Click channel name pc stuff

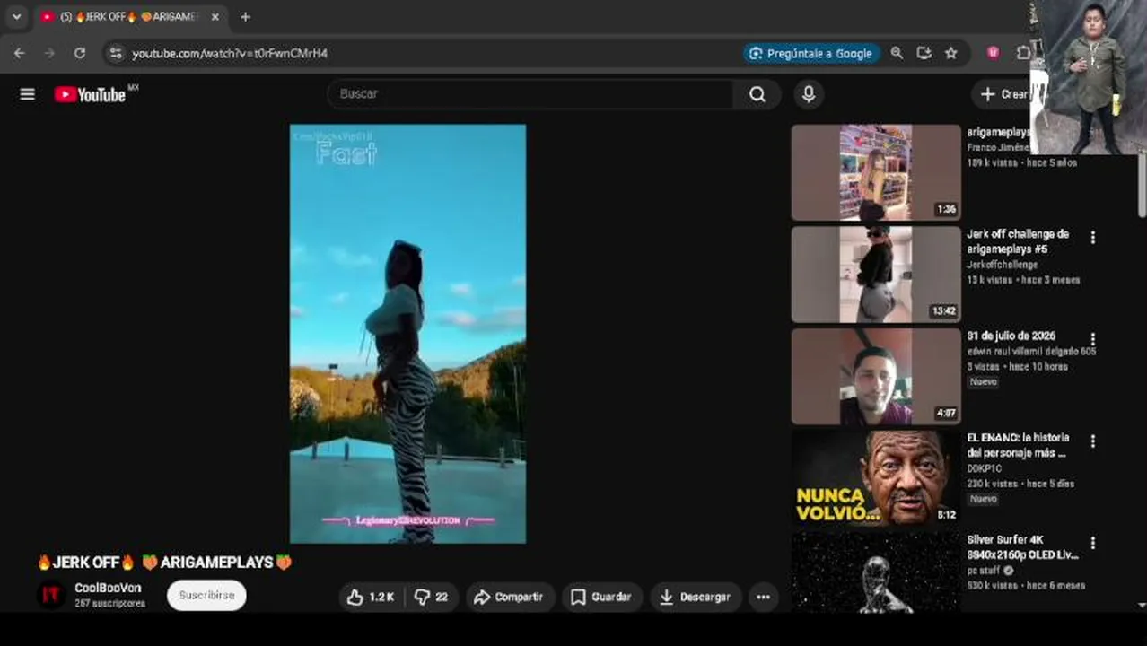click(x=984, y=571)
